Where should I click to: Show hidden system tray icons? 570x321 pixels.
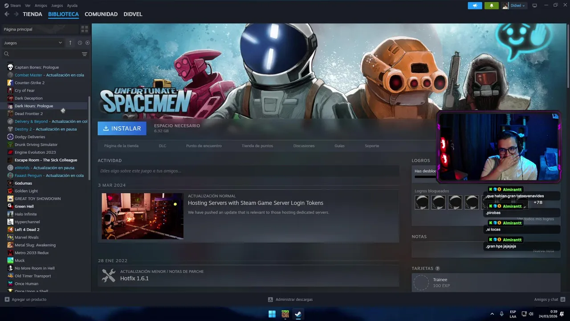click(x=492, y=314)
